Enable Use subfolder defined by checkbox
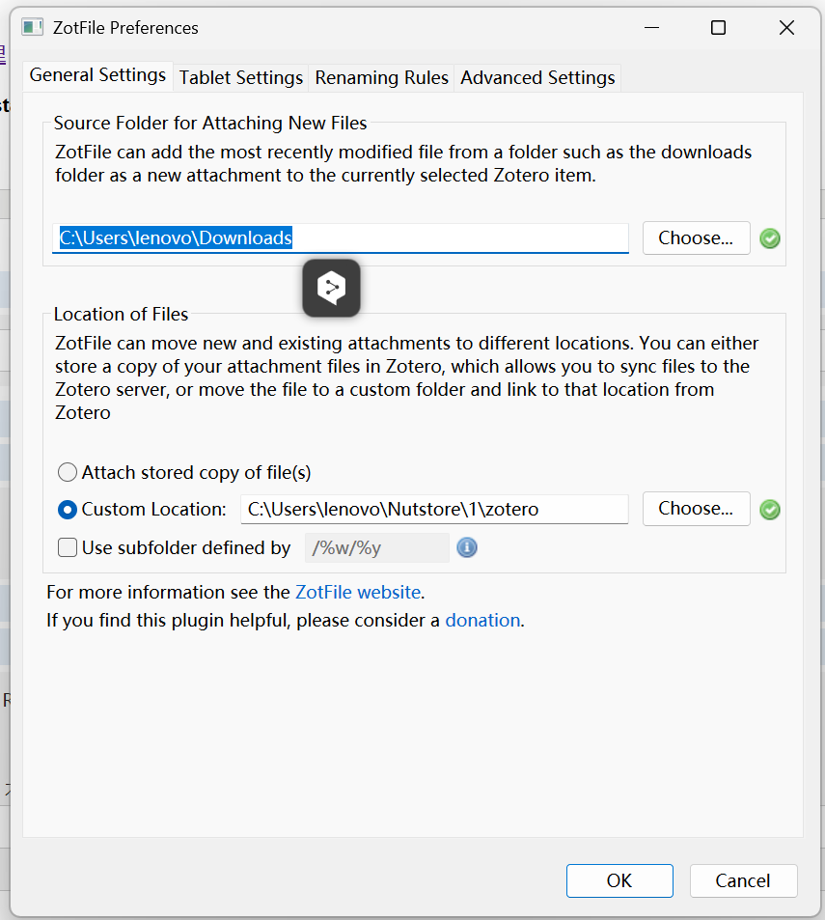Screen dimensions: 825x920 (x=68, y=548)
